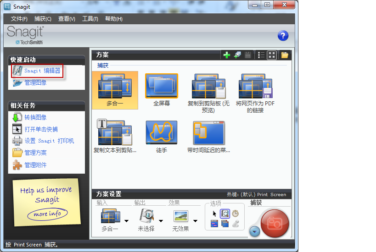Open the 捕获(C) menu
Image resolution: width=376 pixels, height=252 pixels.
(43, 19)
